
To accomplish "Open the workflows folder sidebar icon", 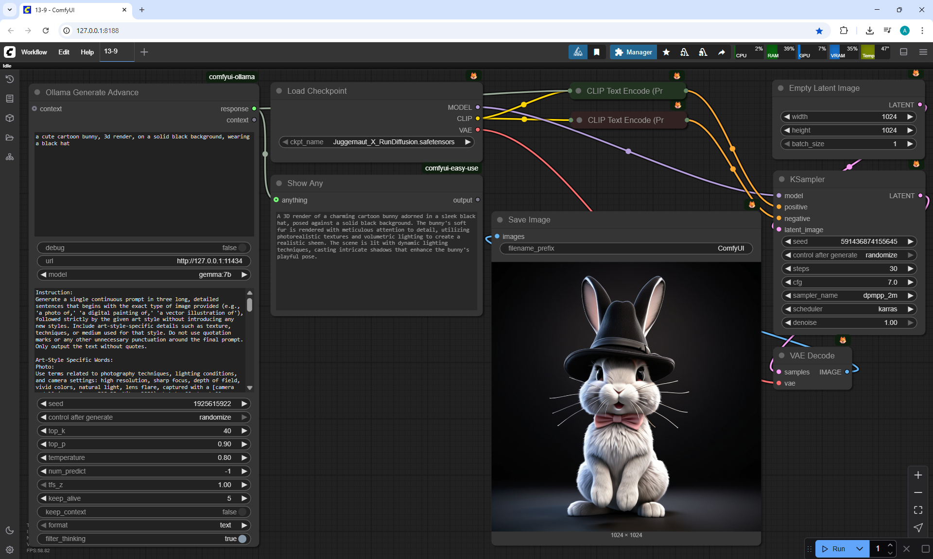I will click(x=10, y=137).
